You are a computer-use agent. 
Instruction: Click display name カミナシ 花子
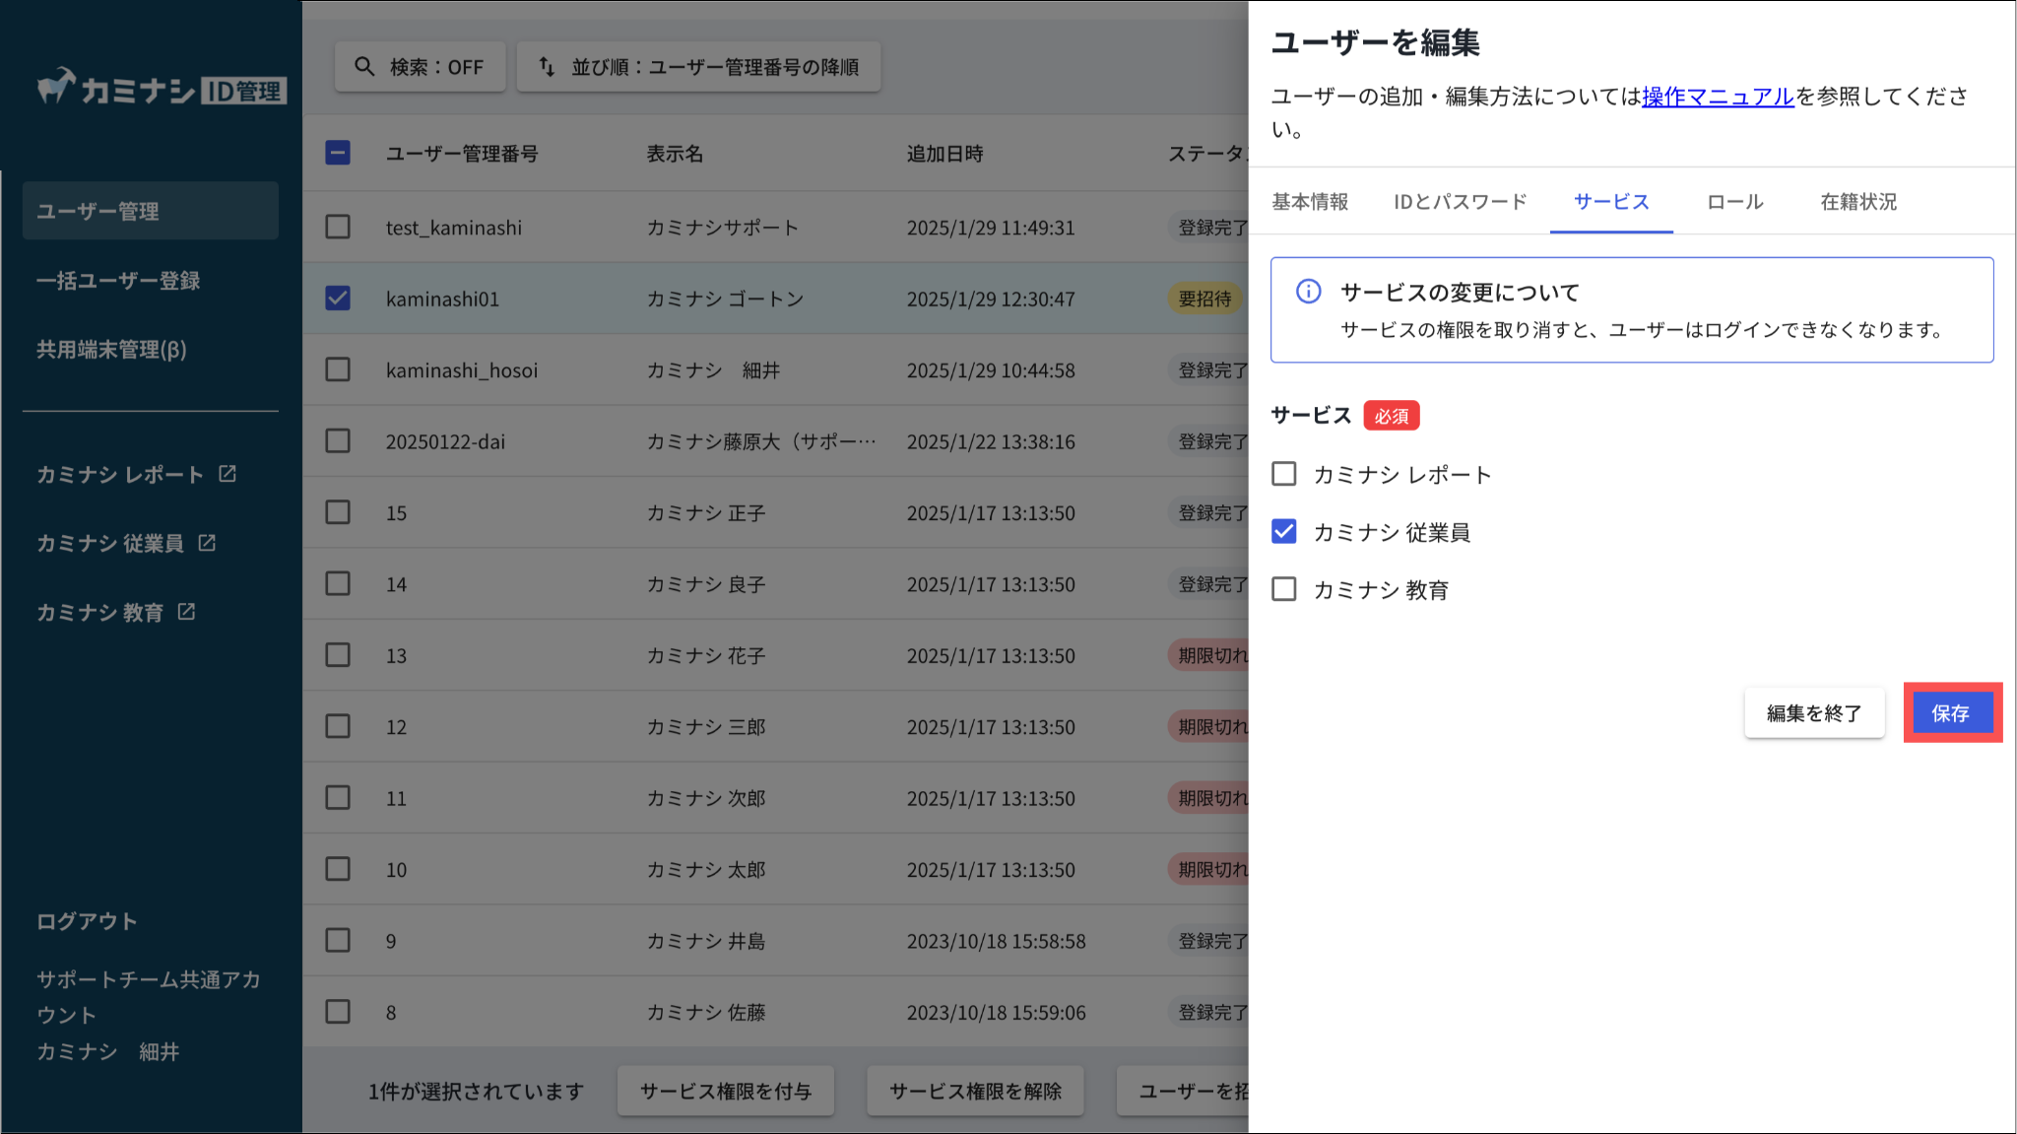(x=705, y=656)
